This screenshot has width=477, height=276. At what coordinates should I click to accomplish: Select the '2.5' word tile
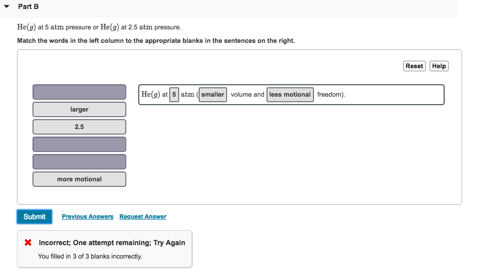click(x=79, y=127)
